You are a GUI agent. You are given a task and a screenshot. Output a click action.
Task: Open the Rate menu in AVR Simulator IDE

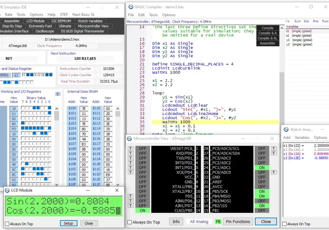[x=9, y=14]
